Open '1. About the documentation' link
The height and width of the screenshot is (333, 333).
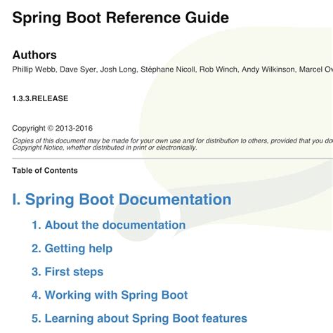click(109, 225)
